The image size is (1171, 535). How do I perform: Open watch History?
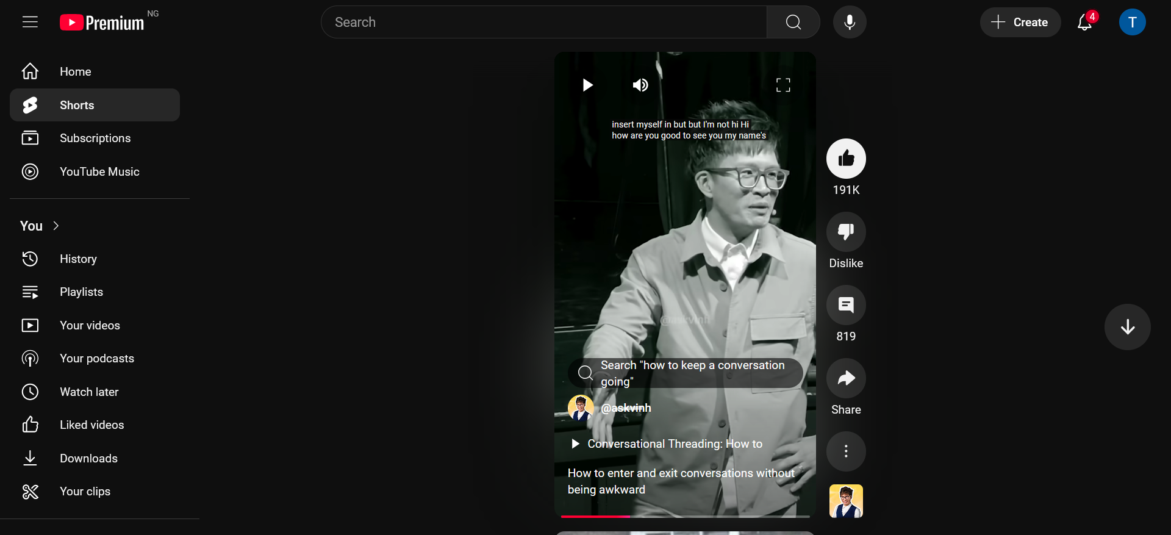(x=95, y=259)
